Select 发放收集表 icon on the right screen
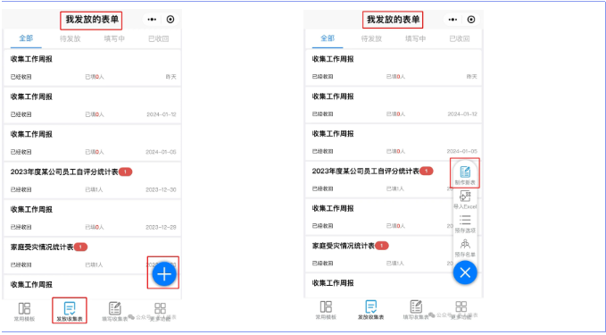 coord(371,306)
